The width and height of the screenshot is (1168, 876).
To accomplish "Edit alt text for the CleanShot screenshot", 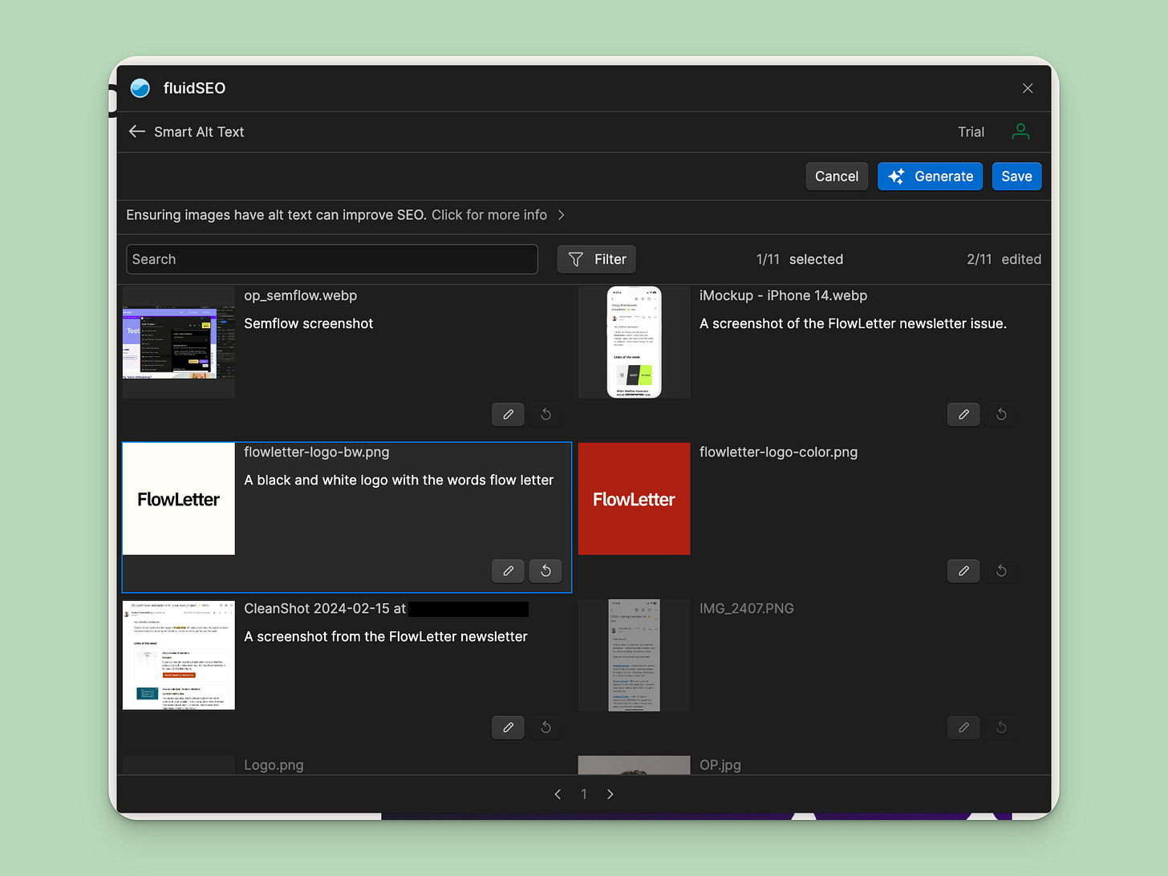I will (509, 728).
